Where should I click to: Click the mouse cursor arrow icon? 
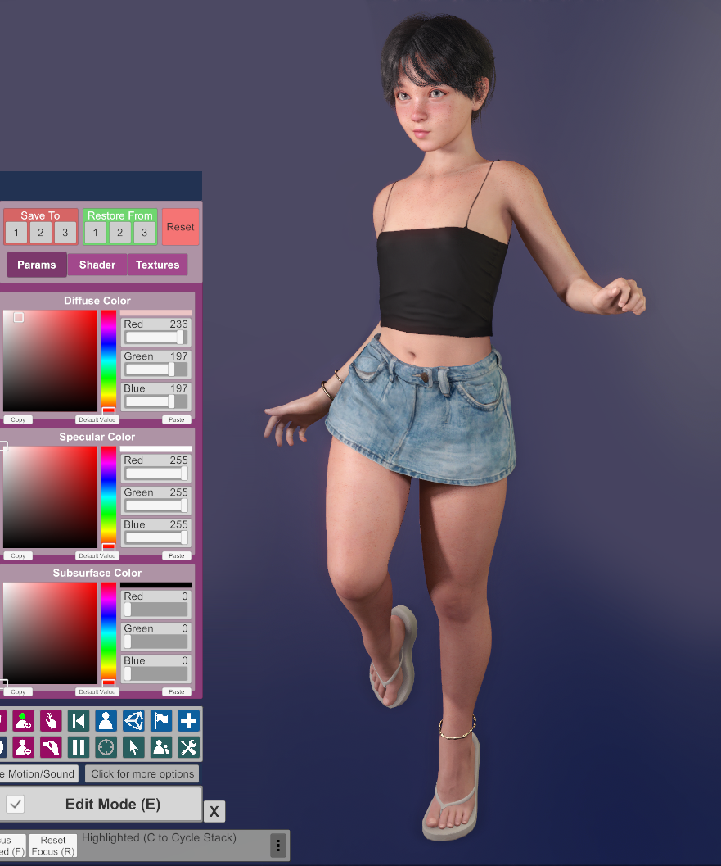click(x=133, y=747)
